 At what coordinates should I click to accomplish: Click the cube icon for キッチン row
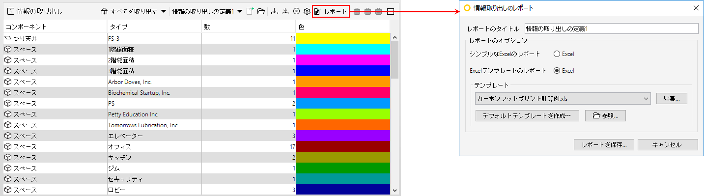coord(8,157)
